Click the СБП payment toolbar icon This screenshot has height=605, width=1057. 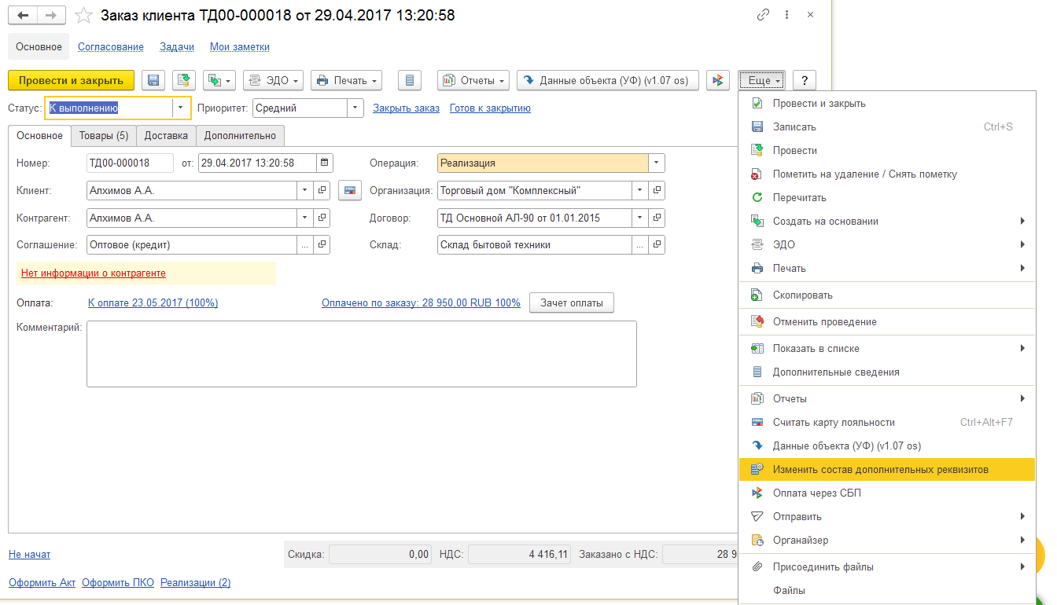coord(718,80)
